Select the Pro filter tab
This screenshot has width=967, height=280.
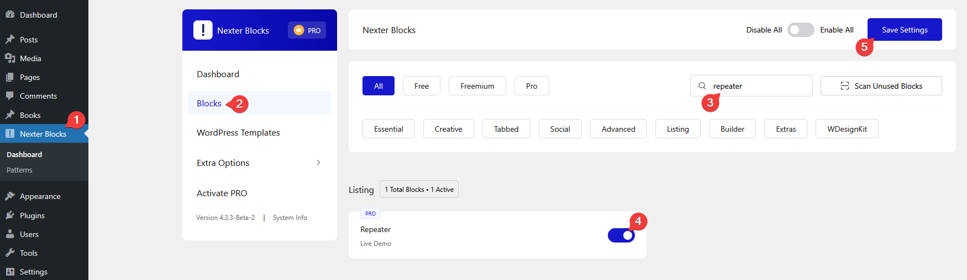[532, 86]
